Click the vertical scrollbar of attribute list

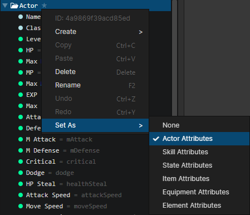pos(175,58)
